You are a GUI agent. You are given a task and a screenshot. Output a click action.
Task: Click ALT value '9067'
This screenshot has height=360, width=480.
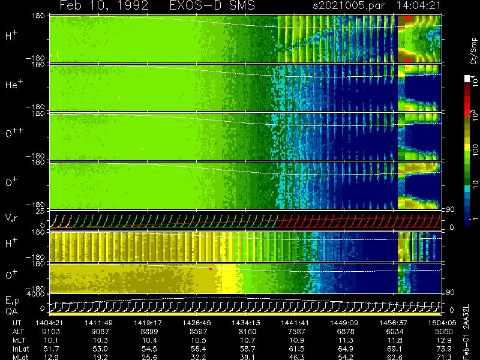point(100,332)
